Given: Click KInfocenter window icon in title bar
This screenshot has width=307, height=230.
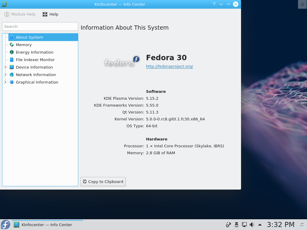Looking at the screenshot, I should tap(4, 4).
